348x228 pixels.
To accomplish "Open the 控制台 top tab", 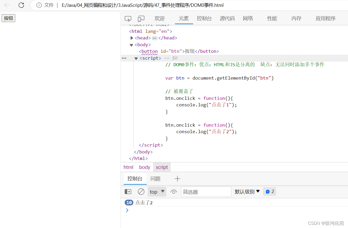I will [204, 18].
